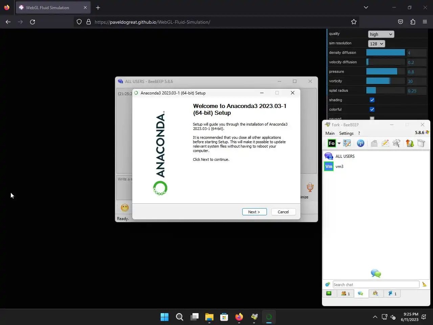Open File Explorer from the taskbar
The image size is (433, 325).
coord(209,317)
